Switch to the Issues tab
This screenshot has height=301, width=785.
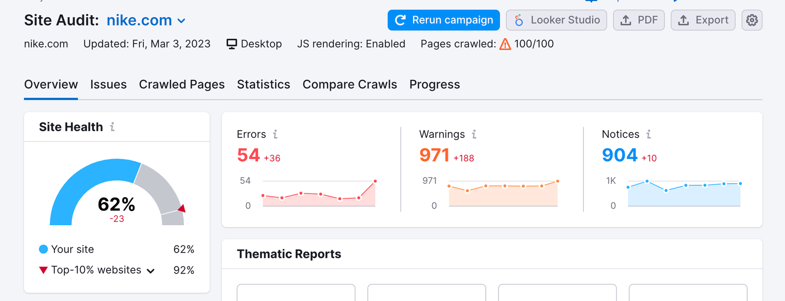point(108,85)
